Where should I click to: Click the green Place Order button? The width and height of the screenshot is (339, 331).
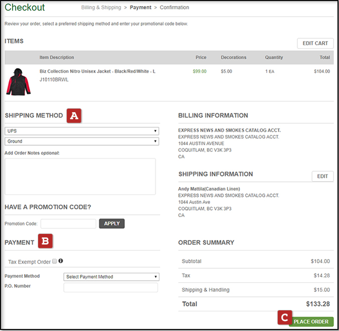pos(311,321)
